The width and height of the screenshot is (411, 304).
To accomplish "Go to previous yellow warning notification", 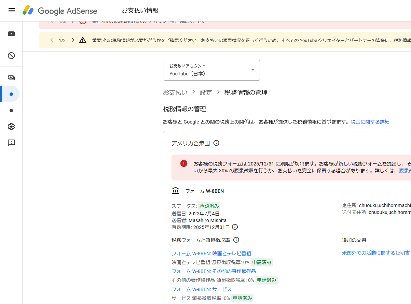I will [52, 40].
